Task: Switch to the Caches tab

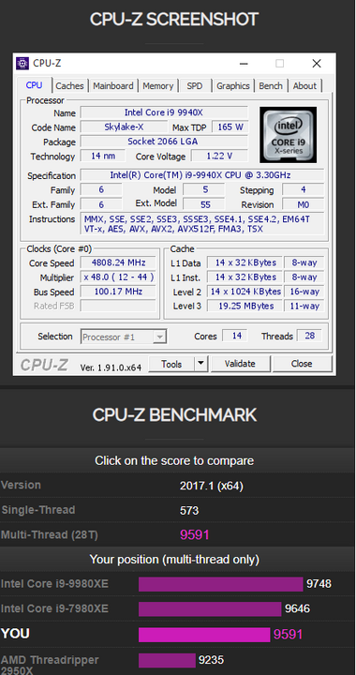Action: [x=69, y=85]
